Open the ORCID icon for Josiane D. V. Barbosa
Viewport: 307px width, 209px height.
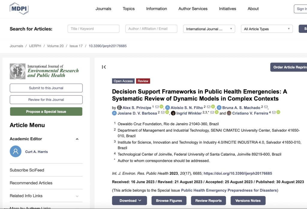167,113
